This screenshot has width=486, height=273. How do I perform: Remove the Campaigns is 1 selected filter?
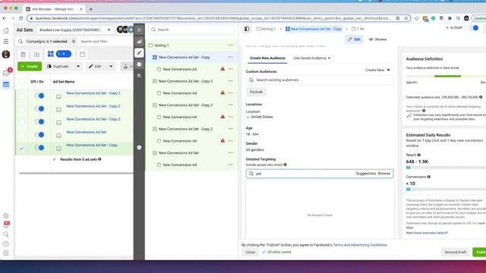(74, 41)
